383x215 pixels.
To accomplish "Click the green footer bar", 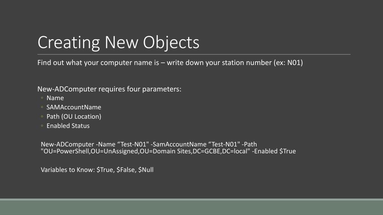I will (x=191, y=207).
